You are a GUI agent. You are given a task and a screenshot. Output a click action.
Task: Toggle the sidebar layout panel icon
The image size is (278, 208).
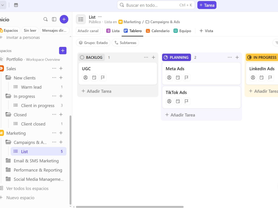pyautogui.click(x=54, y=19)
